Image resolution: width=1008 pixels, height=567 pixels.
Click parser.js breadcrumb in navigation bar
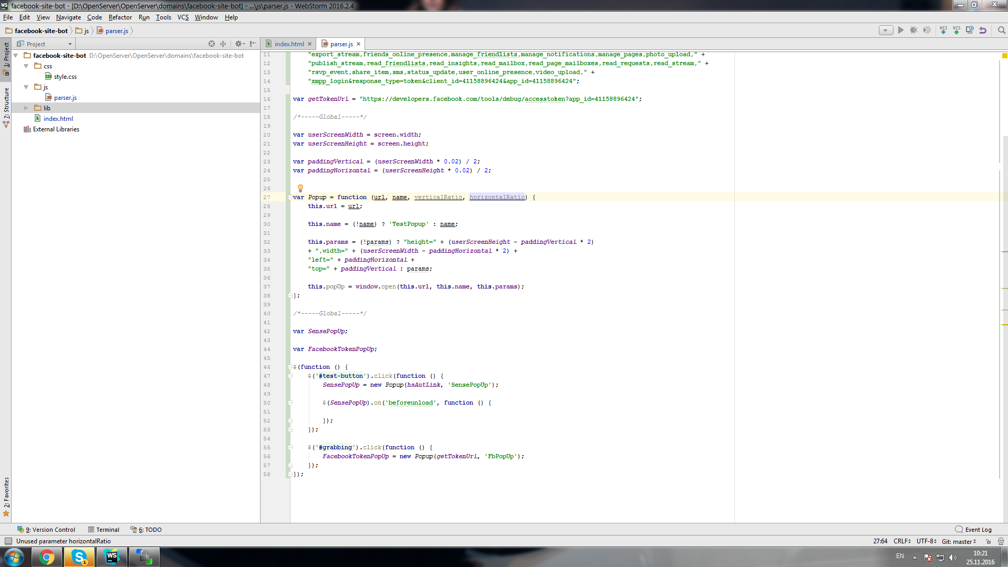tap(113, 31)
